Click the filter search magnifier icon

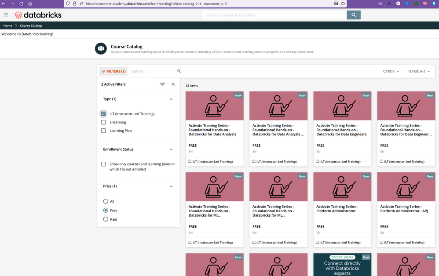pos(179,71)
